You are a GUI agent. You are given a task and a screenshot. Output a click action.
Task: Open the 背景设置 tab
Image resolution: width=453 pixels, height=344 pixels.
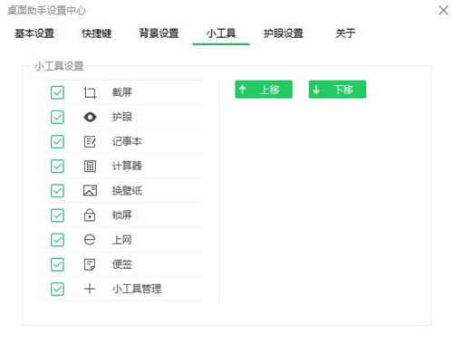coord(159,33)
